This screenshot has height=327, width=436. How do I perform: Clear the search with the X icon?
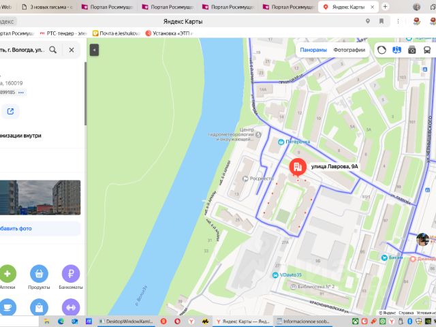(72, 50)
